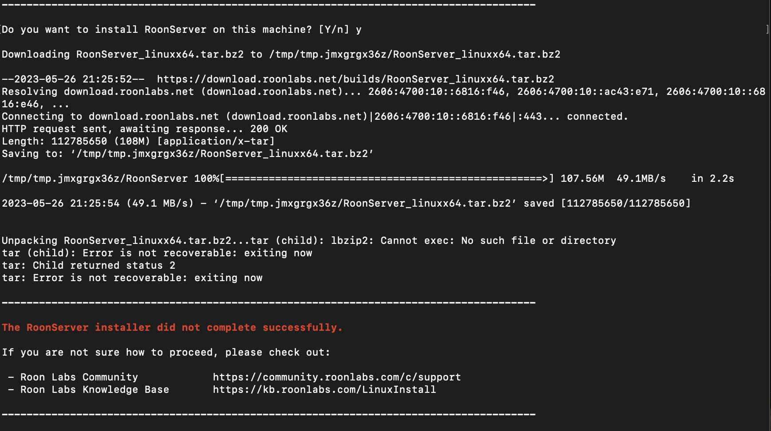Click the 'Roon Labs Knowledge Base' label

point(94,390)
